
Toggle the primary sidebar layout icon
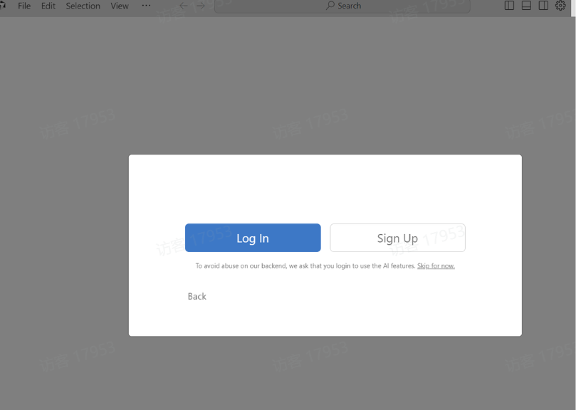(x=509, y=6)
